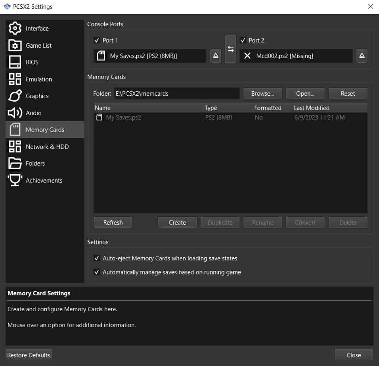
Task: Open Network & HDD settings
Action: click(x=45, y=146)
